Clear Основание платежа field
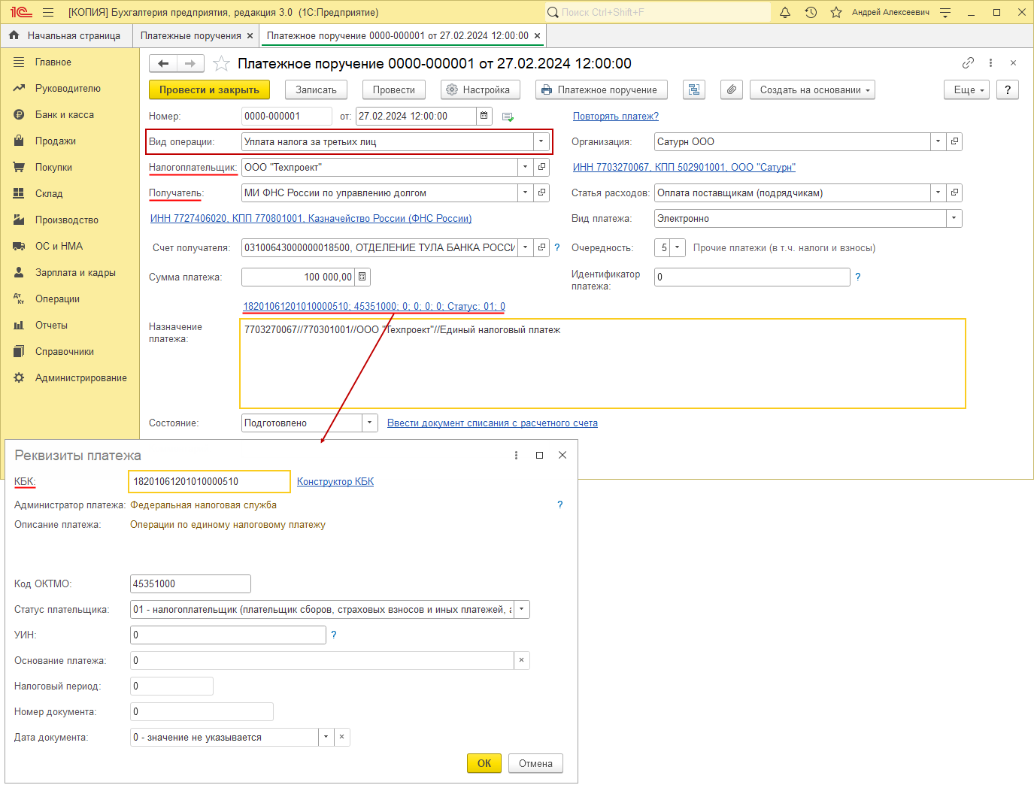Image resolution: width=1034 pixels, height=785 pixels. pos(522,660)
